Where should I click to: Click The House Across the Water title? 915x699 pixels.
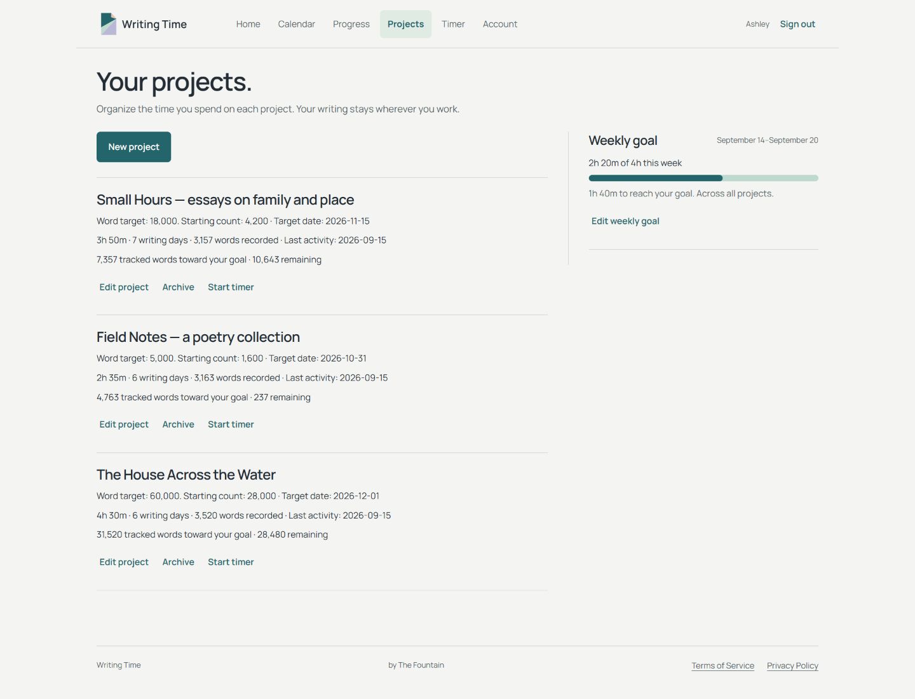pos(186,475)
